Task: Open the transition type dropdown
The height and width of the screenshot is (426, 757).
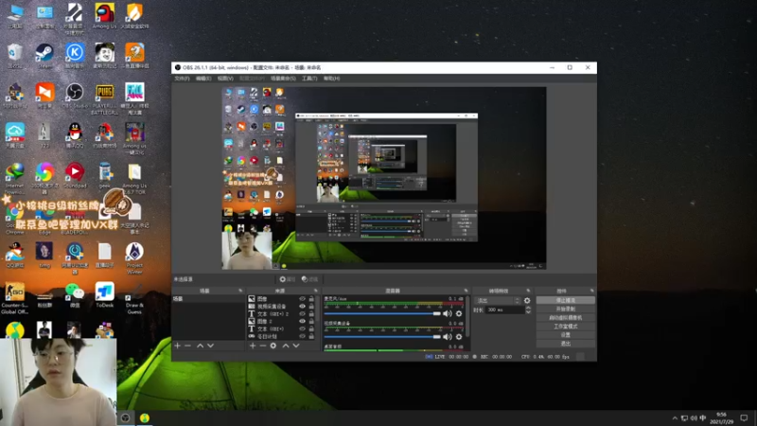Action: pyautogui.click(x=498, y=300)
